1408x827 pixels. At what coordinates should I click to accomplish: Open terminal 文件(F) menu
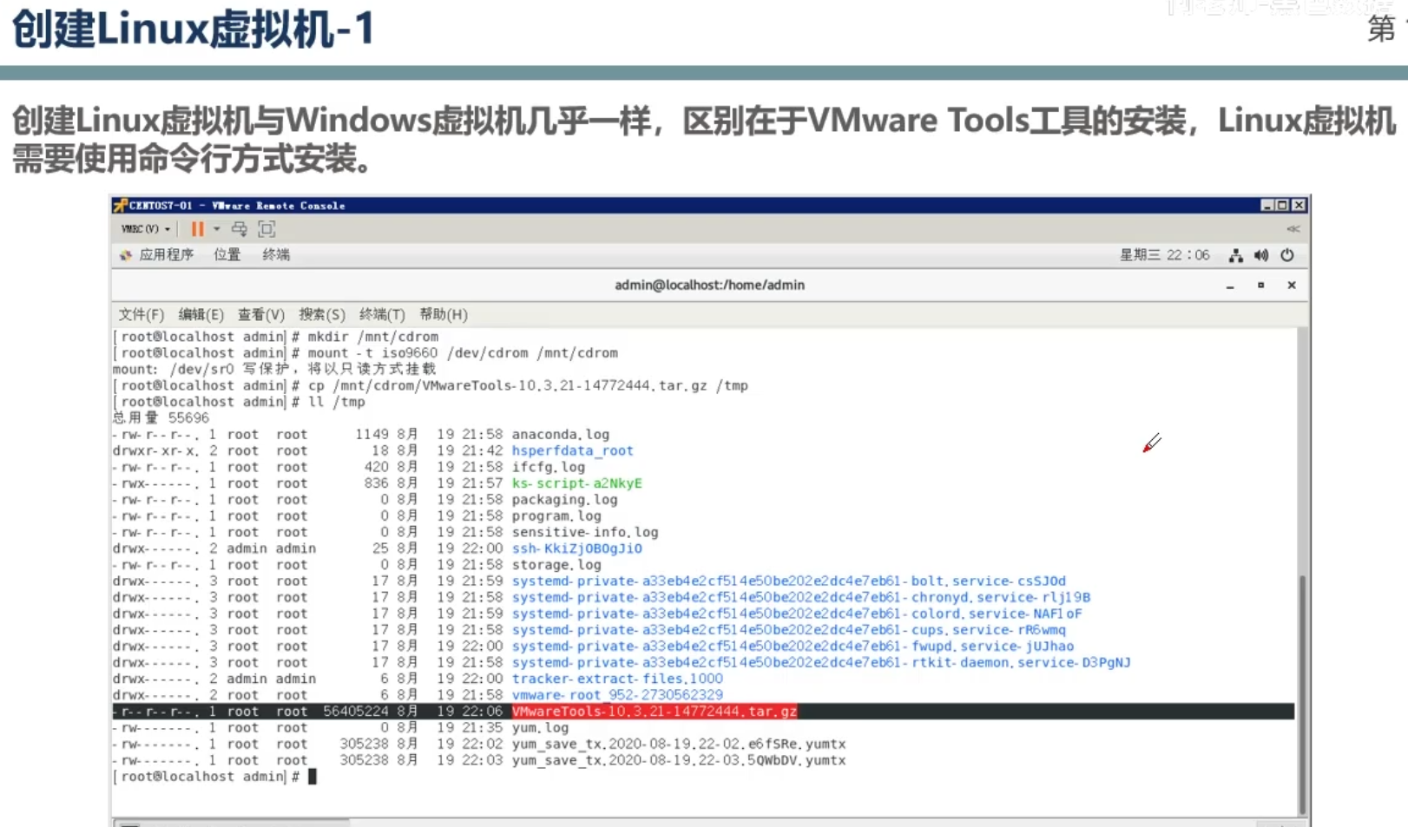(x=141, y=314)
